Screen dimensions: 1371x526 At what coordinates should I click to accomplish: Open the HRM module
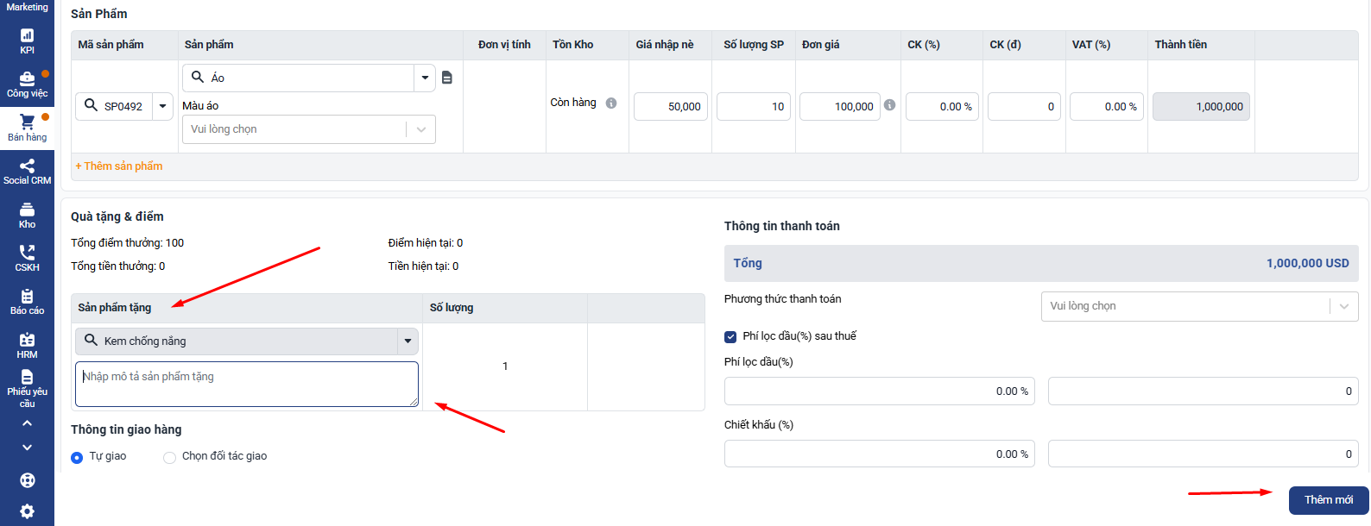(27, 346)
